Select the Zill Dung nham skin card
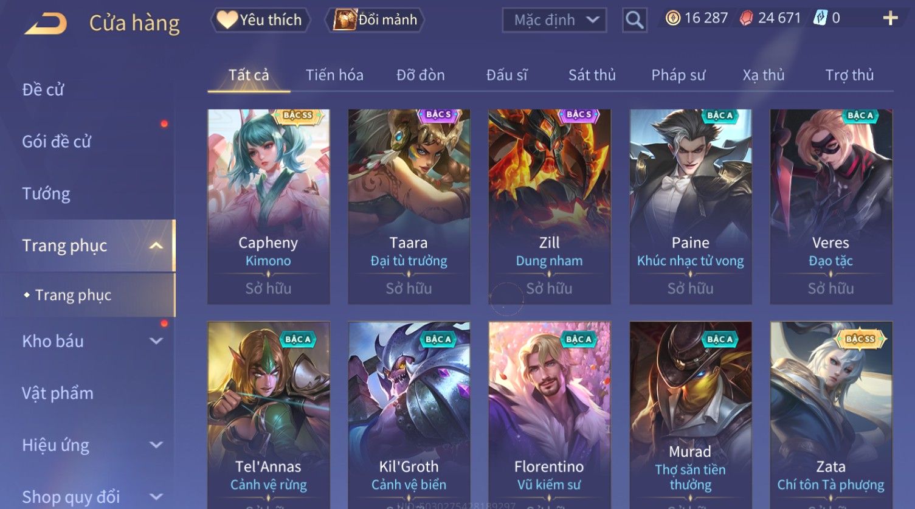Image resolution: width=915 pixels, height=509 pixels. pos(549,207)
